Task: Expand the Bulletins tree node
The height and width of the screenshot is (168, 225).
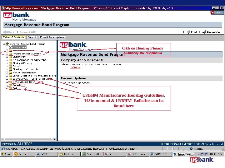Action: pos(7,88)
